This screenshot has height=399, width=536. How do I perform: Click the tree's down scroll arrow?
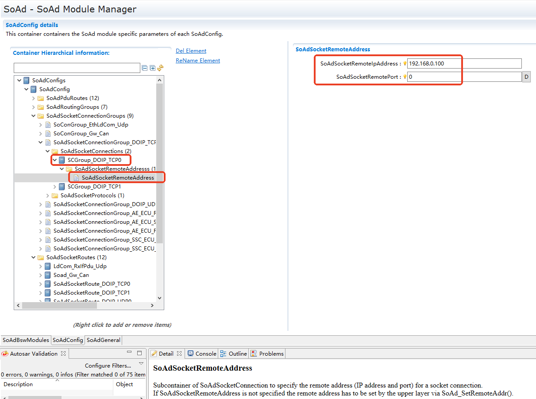tap(160, 298)
